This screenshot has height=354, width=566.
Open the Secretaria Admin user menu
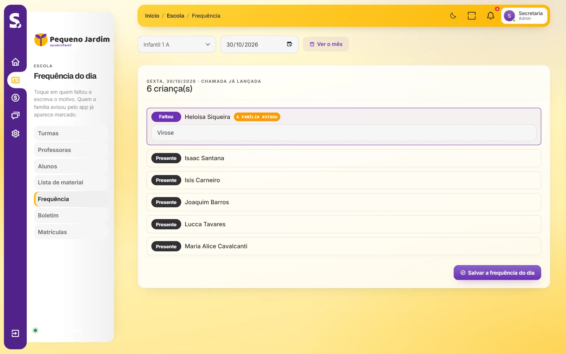click(524, 16)
